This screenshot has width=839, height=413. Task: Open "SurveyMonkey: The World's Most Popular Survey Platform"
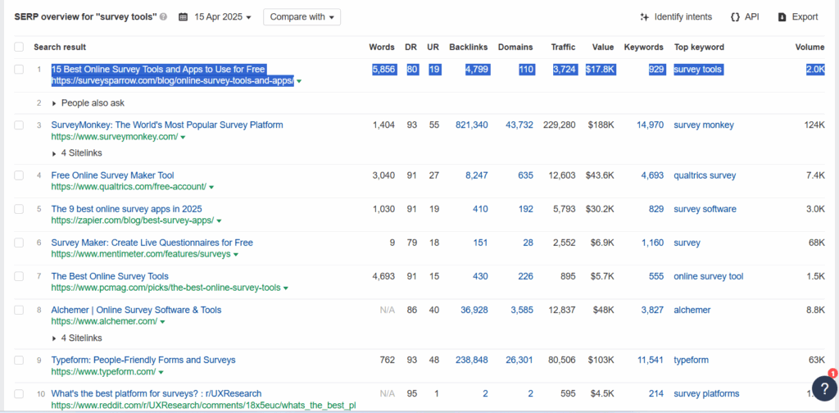click(167, 125)
